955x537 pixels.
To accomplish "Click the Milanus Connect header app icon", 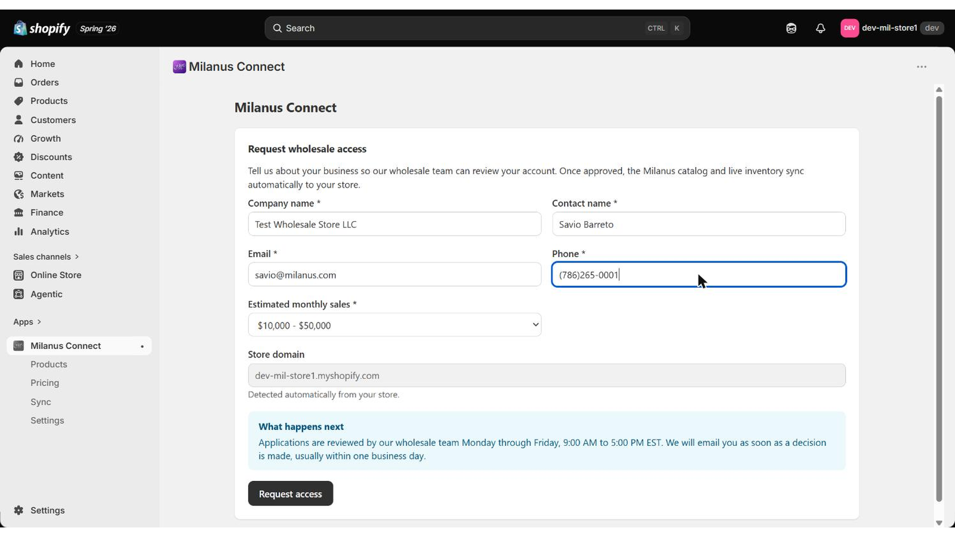I will [179, 67].
